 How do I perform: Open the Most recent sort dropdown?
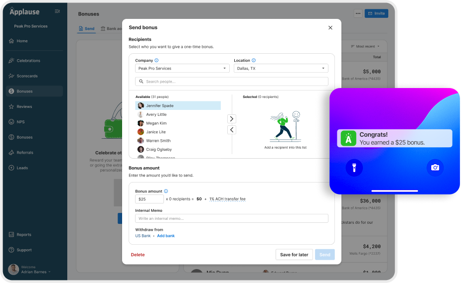[x=365, y=46]
